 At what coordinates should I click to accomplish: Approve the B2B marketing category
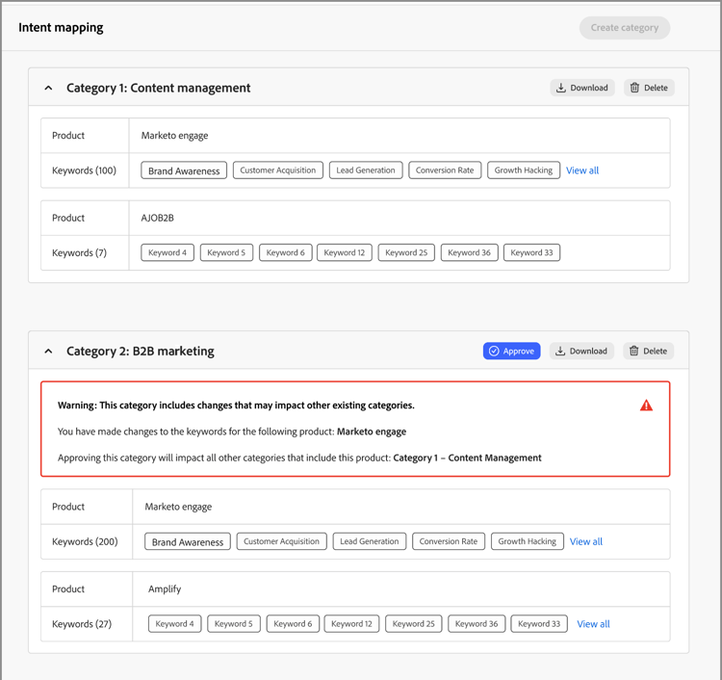pos(511,352)
